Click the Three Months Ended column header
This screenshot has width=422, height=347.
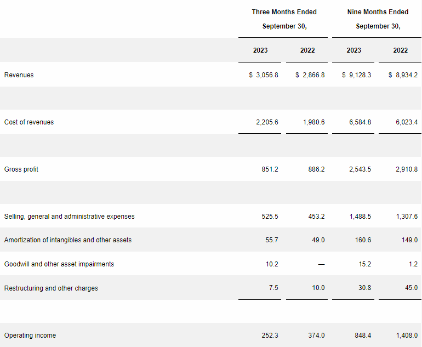[284, 12]
